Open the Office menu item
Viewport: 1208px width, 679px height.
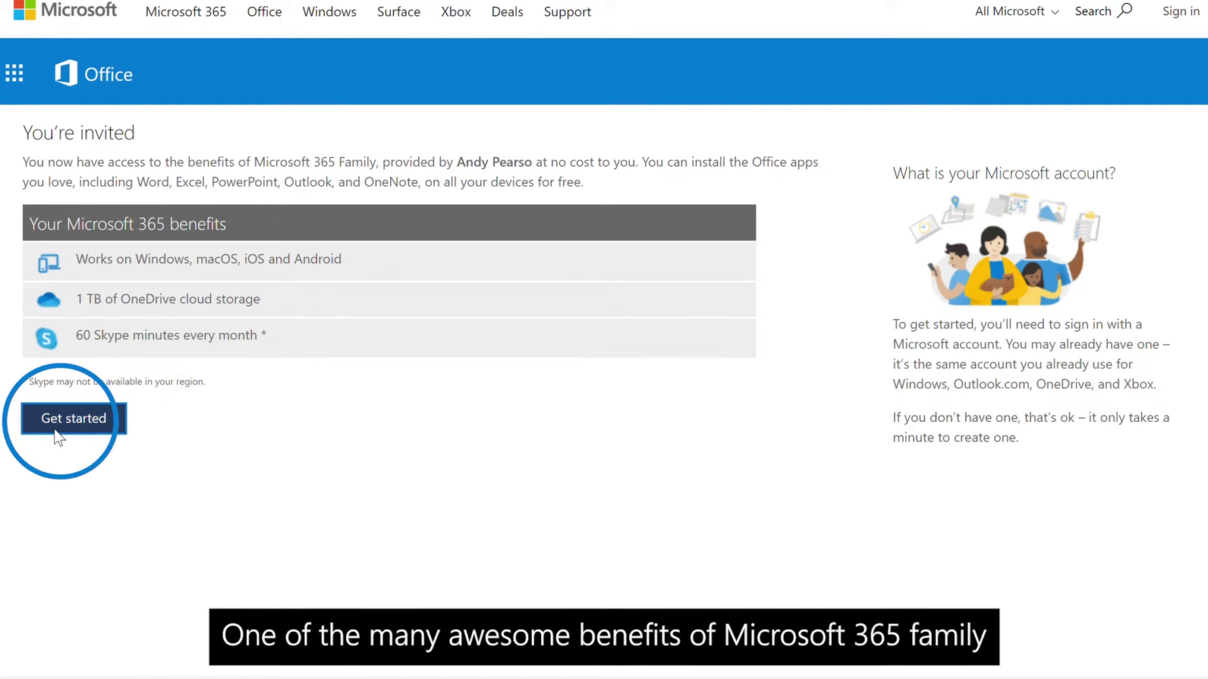tap(264, 11)
